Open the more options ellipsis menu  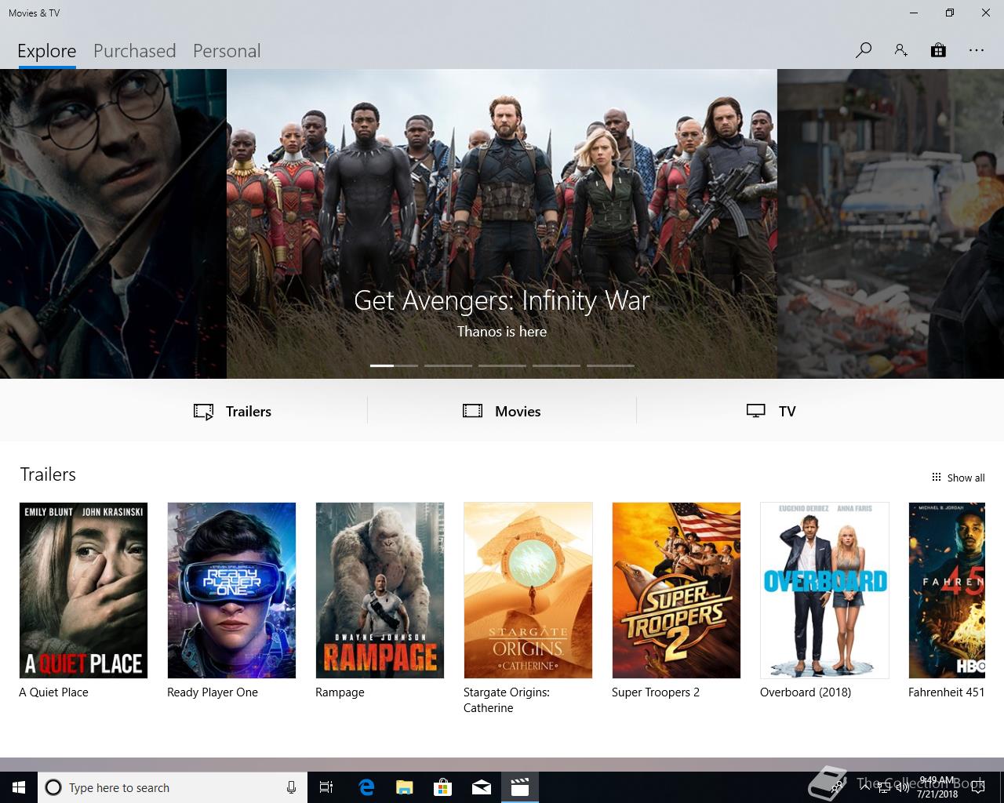976,50
